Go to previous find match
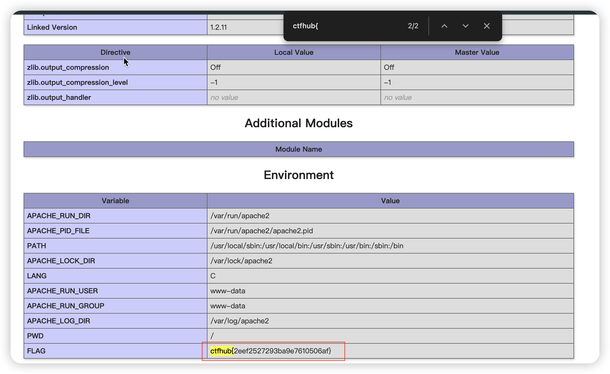The width and height of the screenshot is (610, 374). pyautogui.click(x=444, y=26)
